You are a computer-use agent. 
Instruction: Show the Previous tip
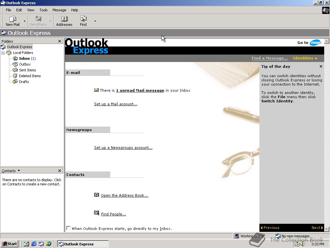pos(270,228)
